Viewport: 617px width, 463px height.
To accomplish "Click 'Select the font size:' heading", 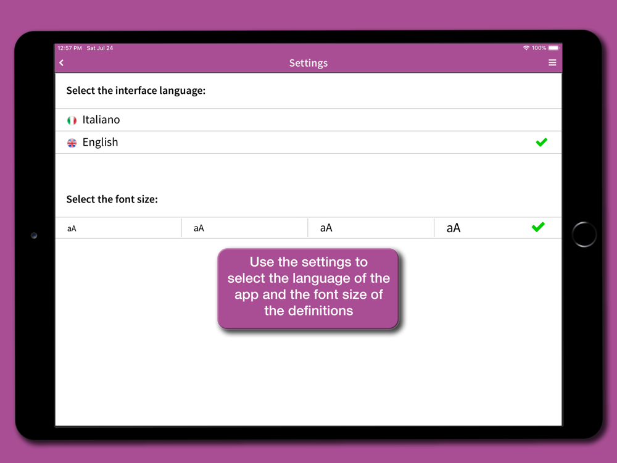I will (112, 199).
